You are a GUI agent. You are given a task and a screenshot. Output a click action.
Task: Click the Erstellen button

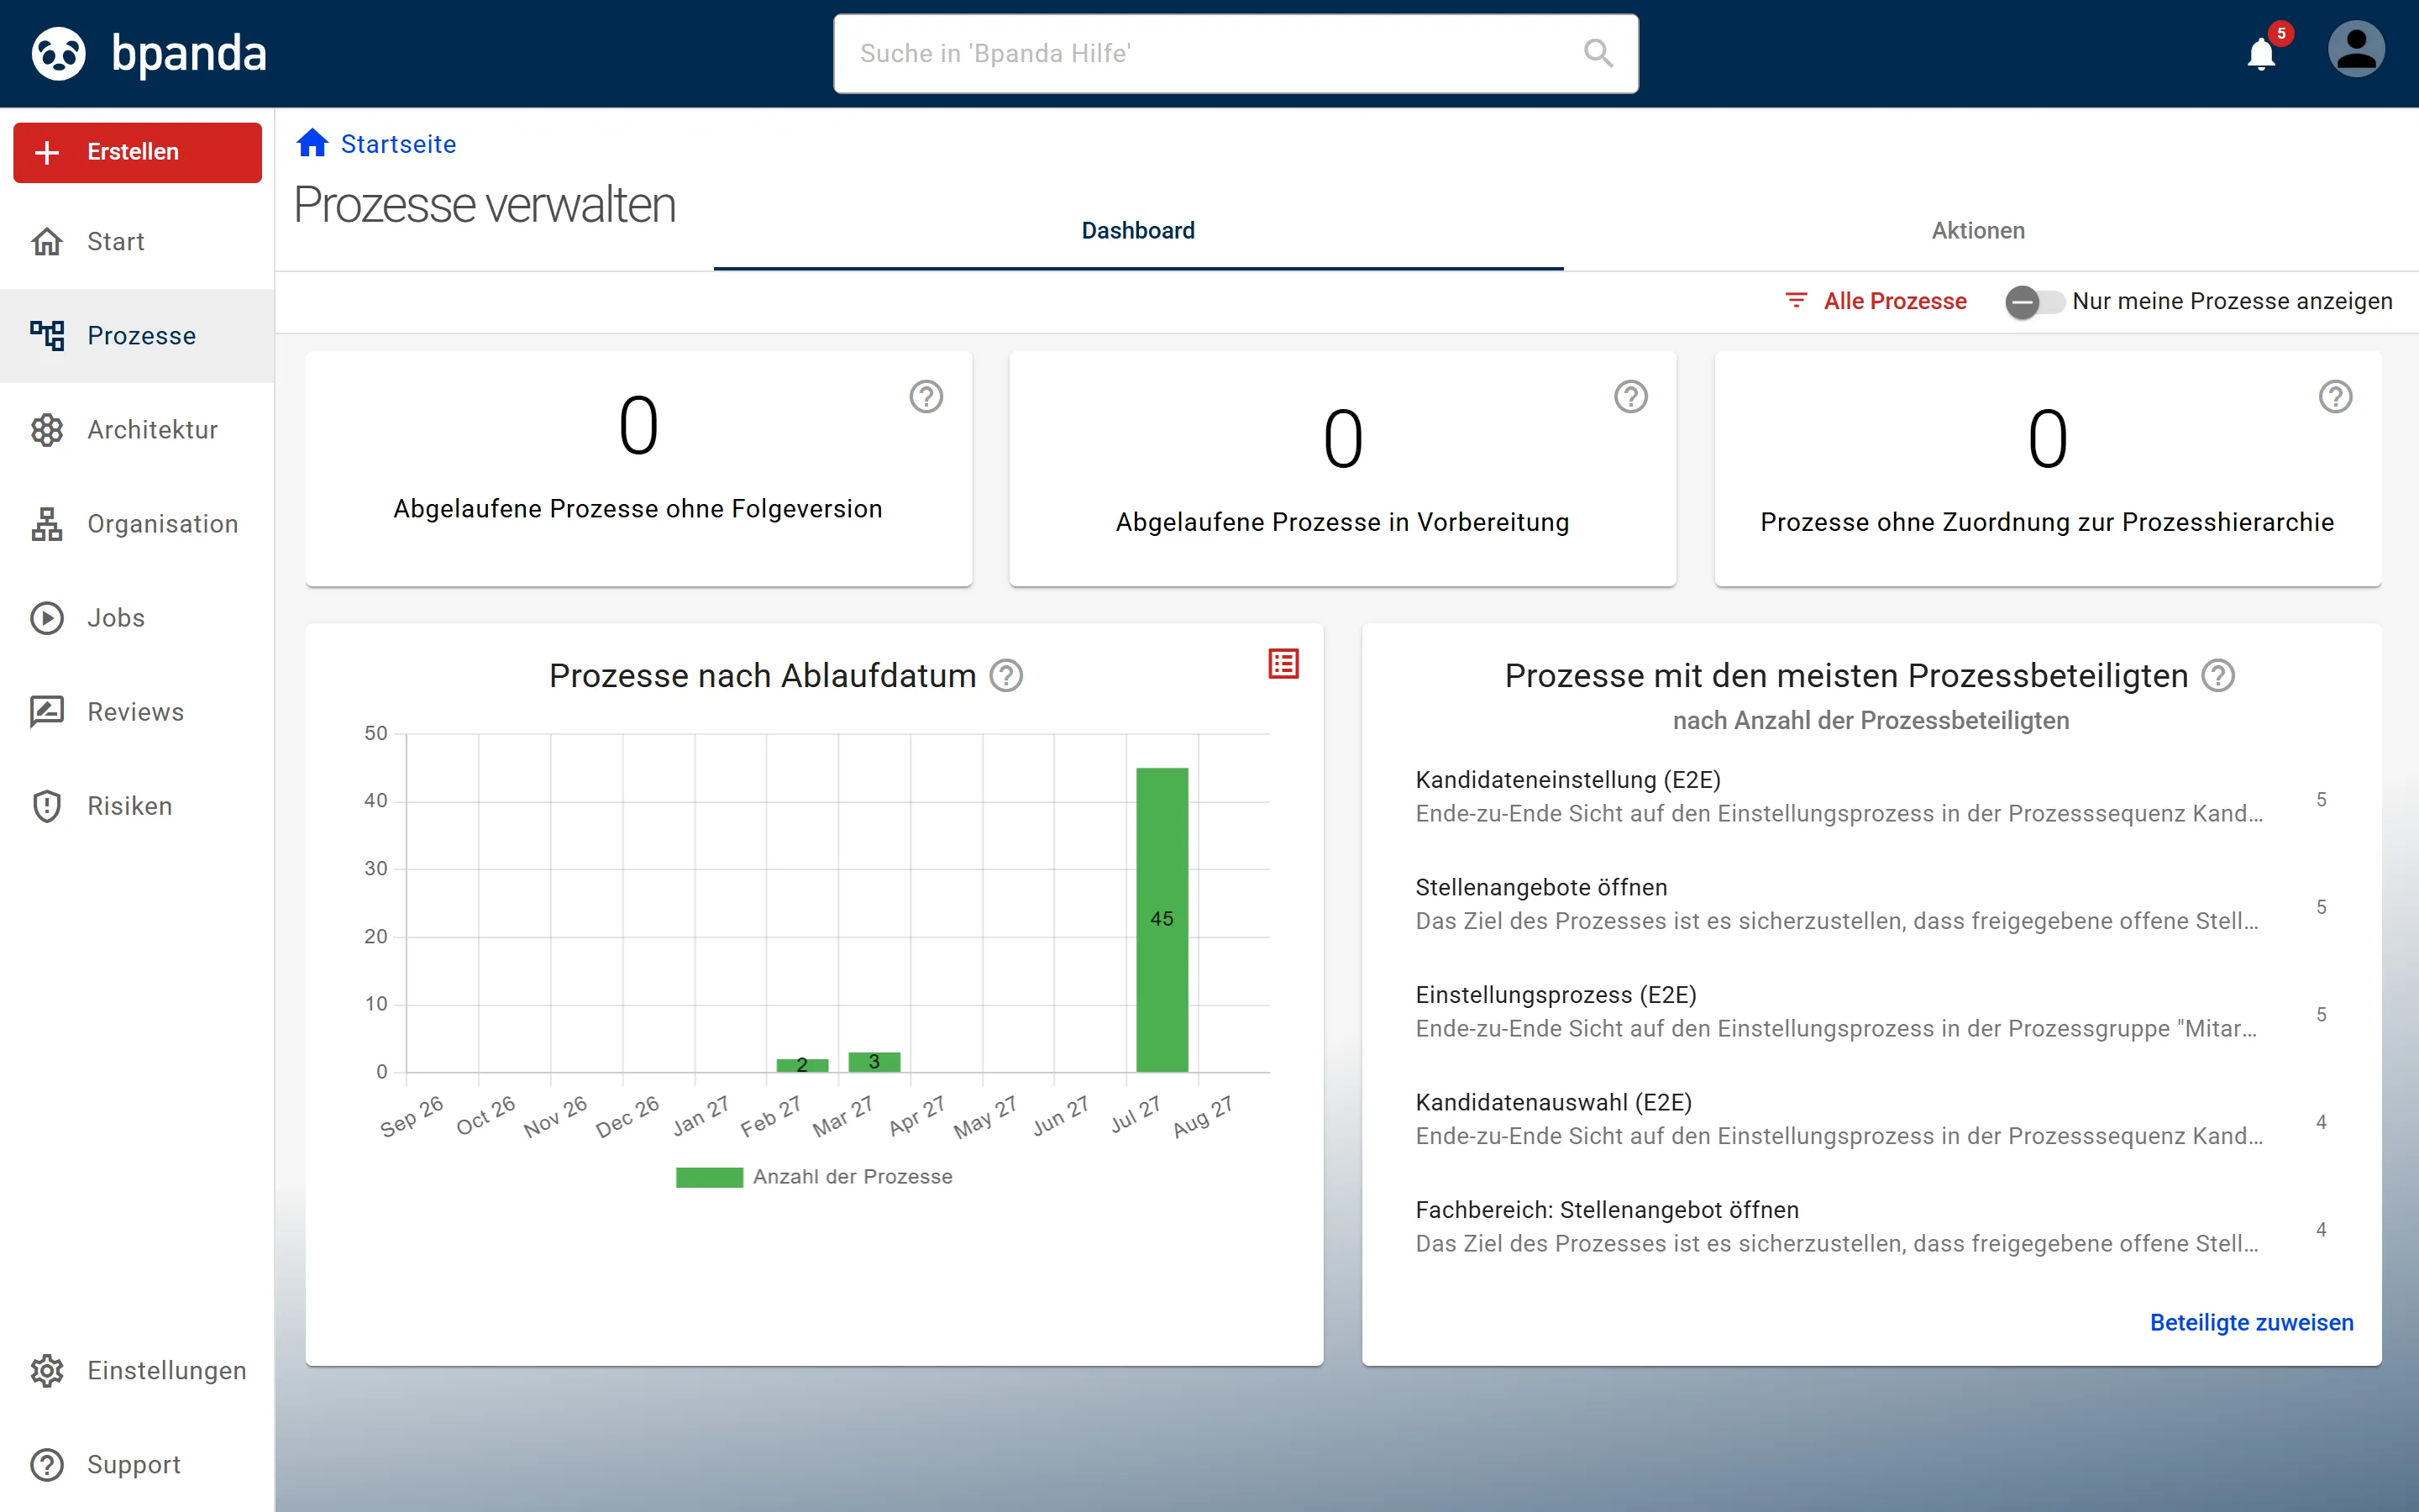137,152
